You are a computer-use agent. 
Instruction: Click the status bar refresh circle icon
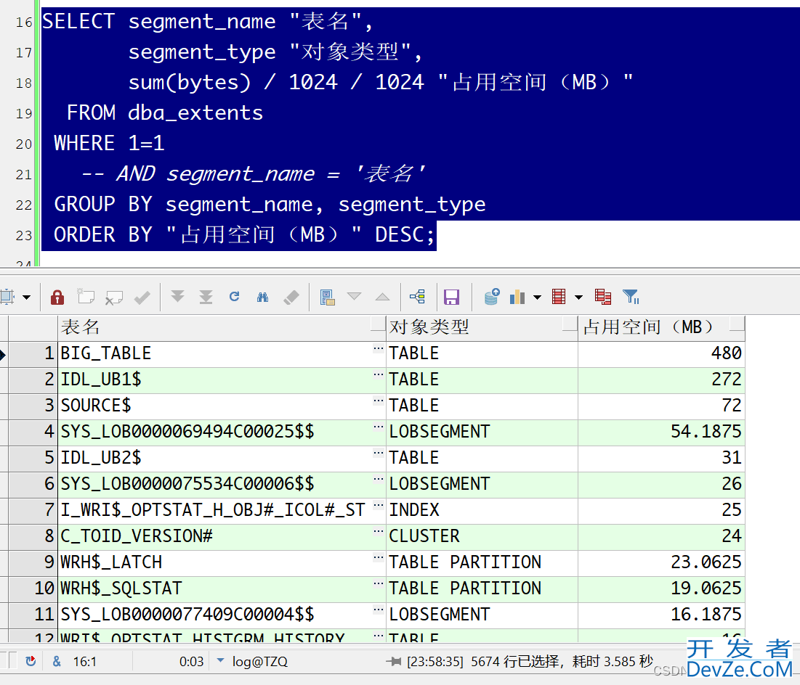[31, 661]
